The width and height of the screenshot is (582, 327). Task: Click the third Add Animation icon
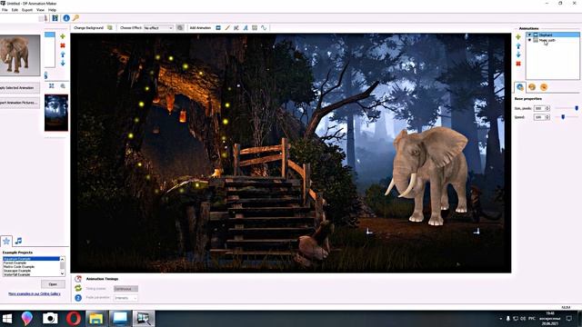tap(236, 28)
